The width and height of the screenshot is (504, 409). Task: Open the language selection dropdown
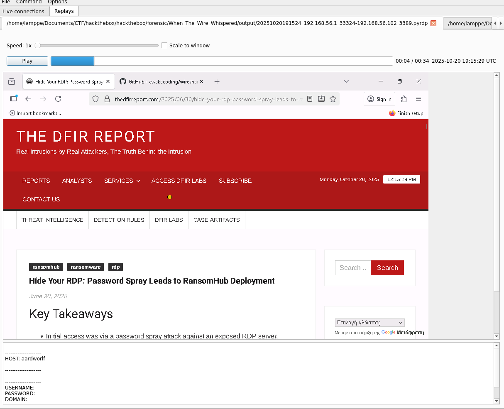[x=369, y=323]
